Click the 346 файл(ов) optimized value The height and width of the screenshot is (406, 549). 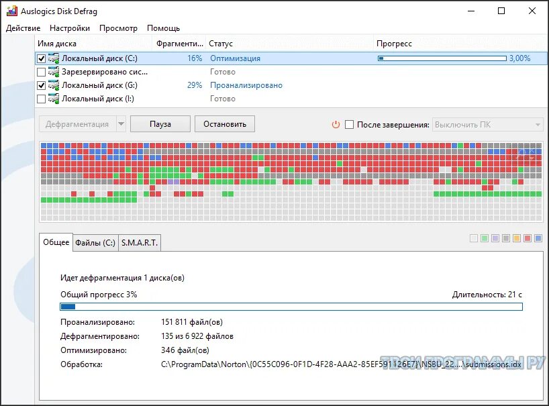185,350
